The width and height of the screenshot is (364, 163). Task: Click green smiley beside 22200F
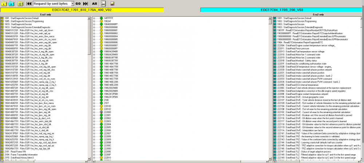pos(101,154)
